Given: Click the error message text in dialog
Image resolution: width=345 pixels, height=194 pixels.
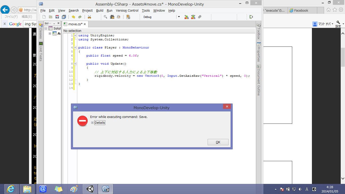Looking at the screenshot, I should click(119, 117).
